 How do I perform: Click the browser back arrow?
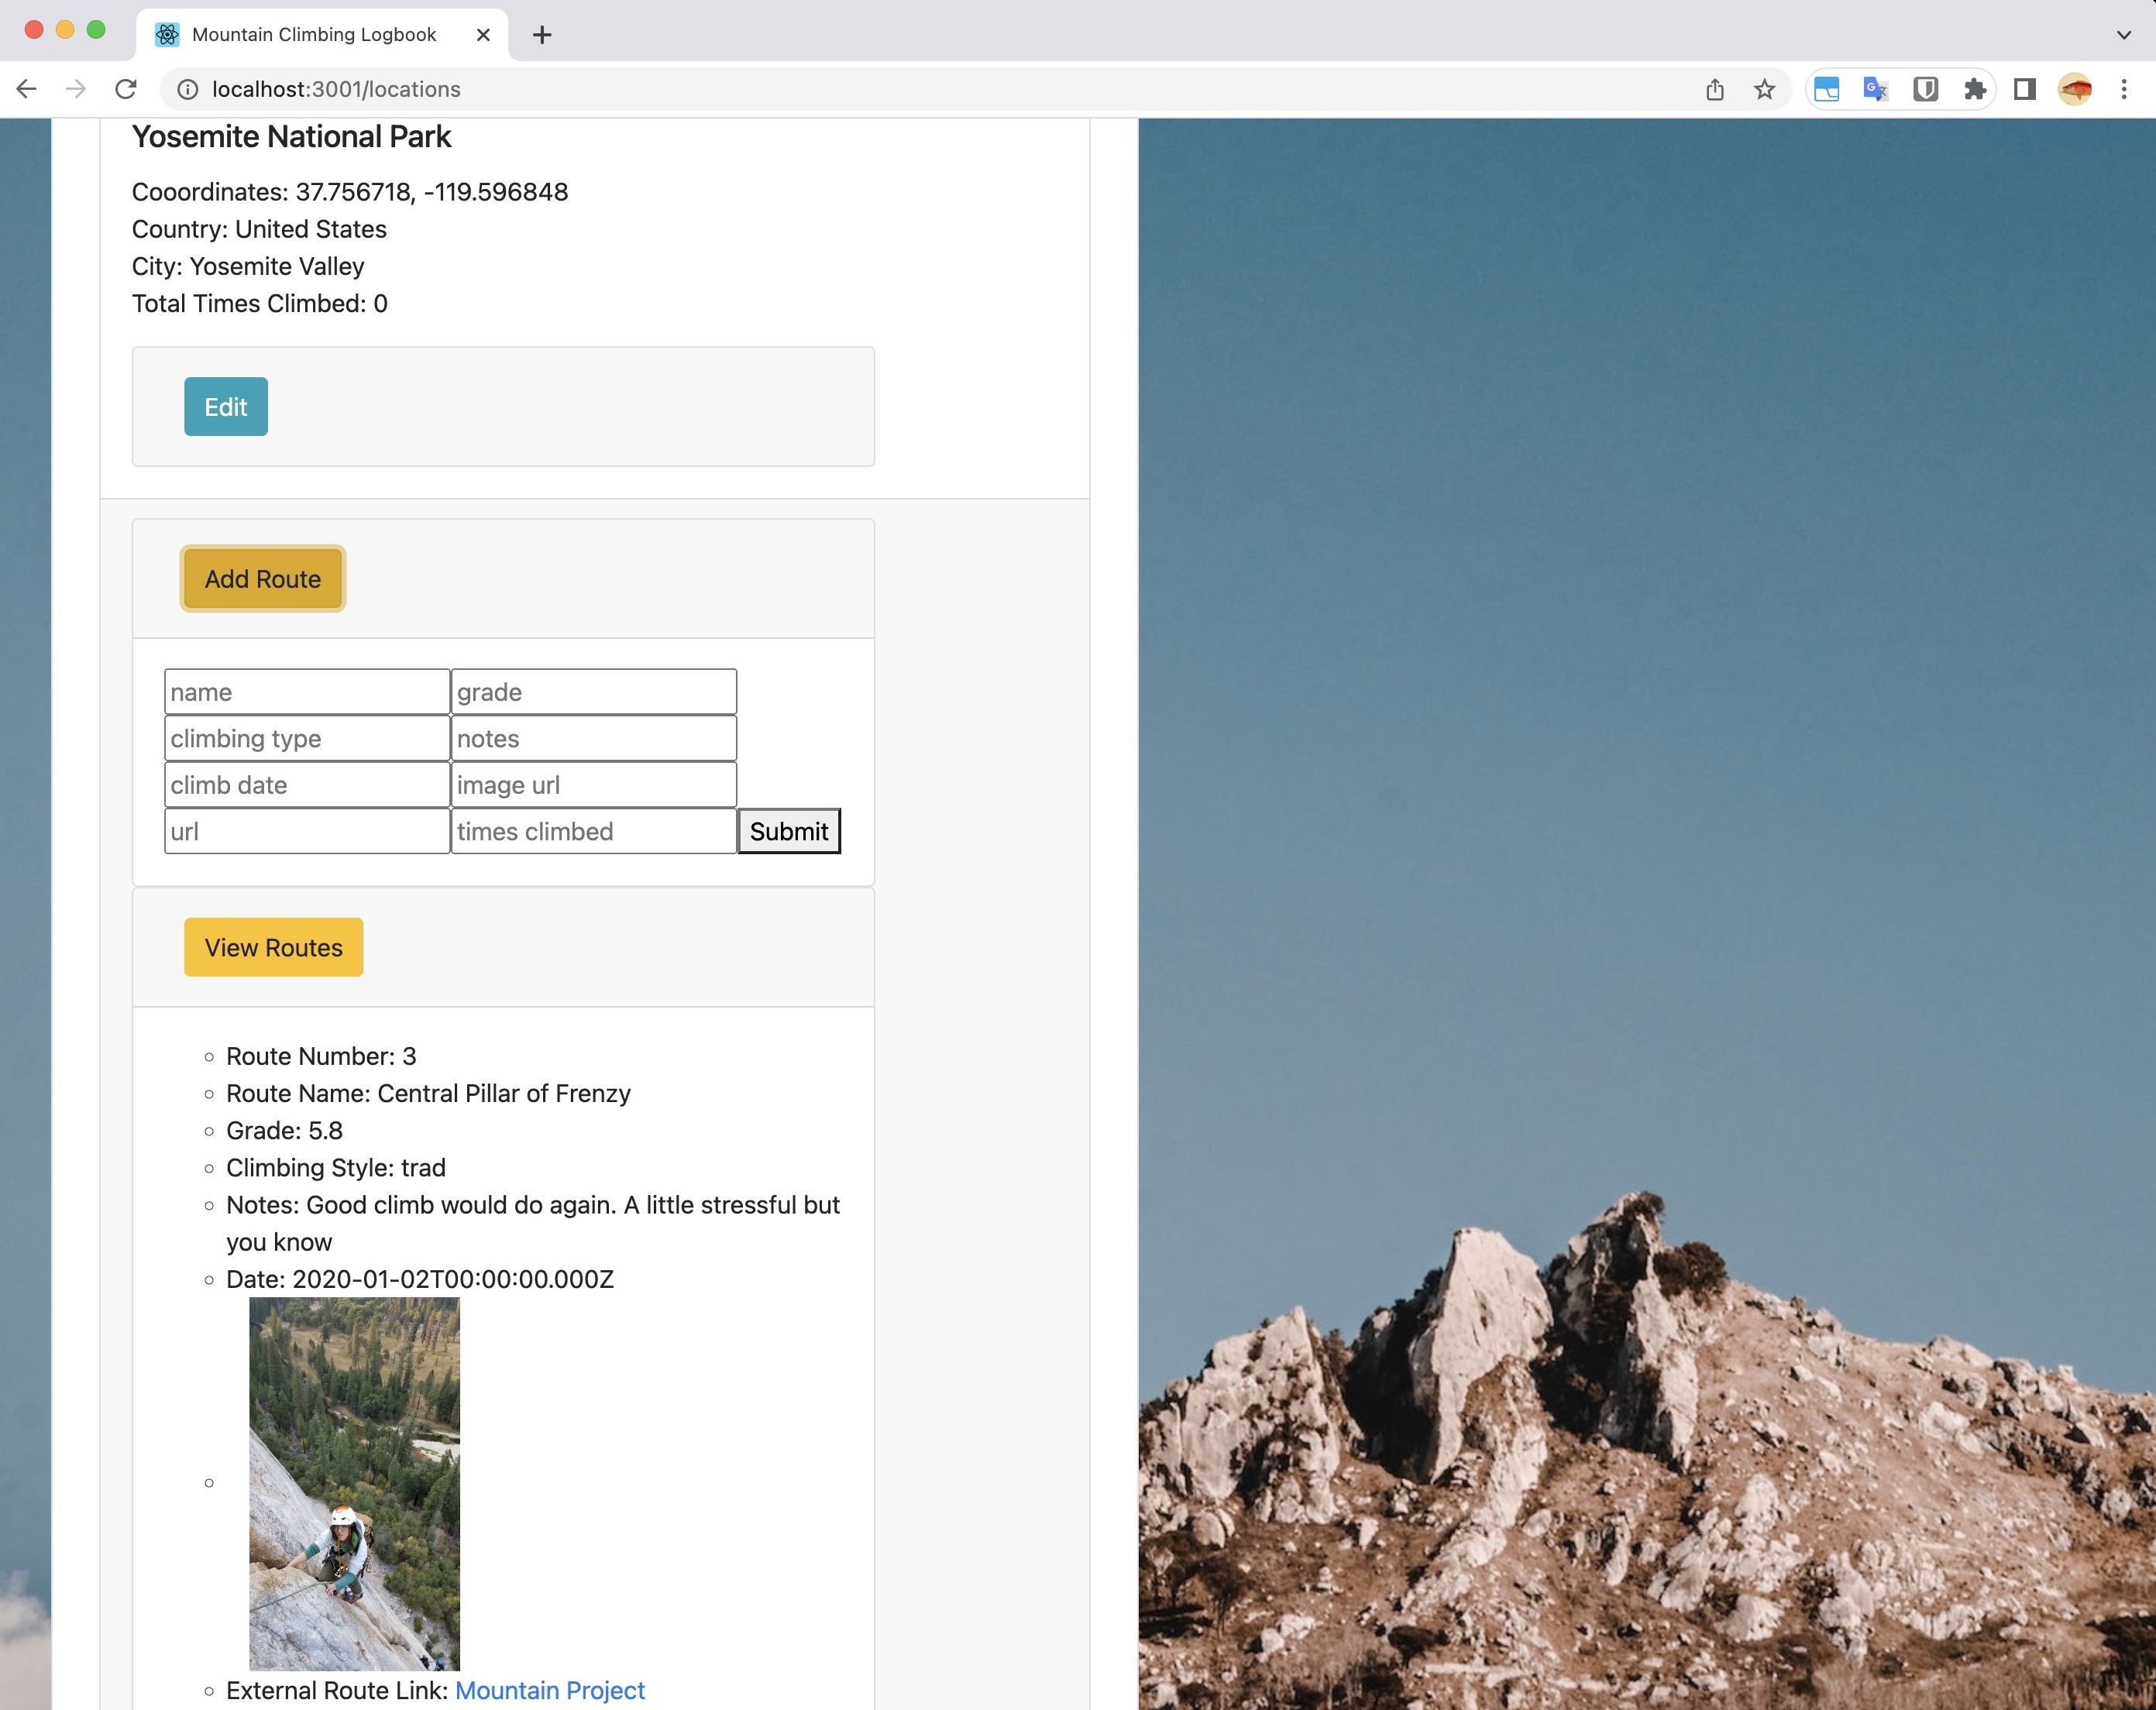(x=27, y=89)
